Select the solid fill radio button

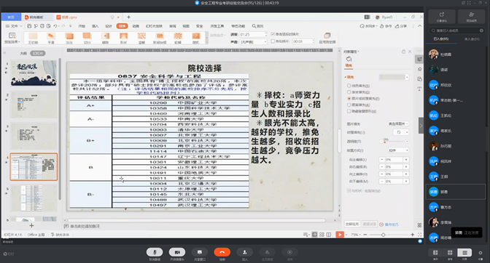point(349,86)
